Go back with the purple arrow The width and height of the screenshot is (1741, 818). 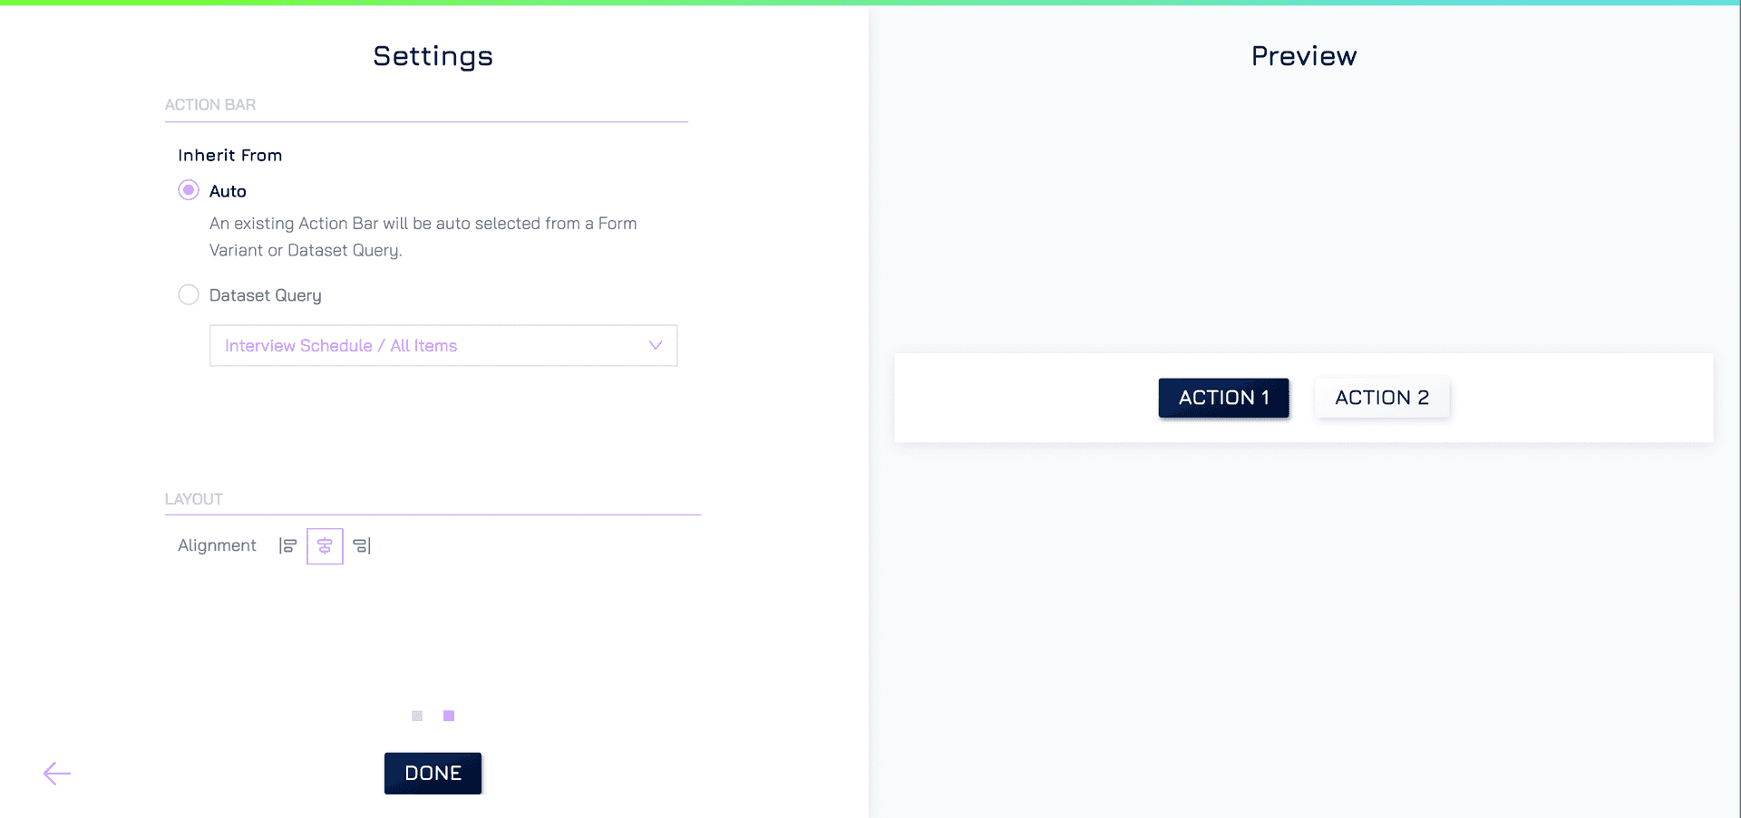tap(57, 773)
